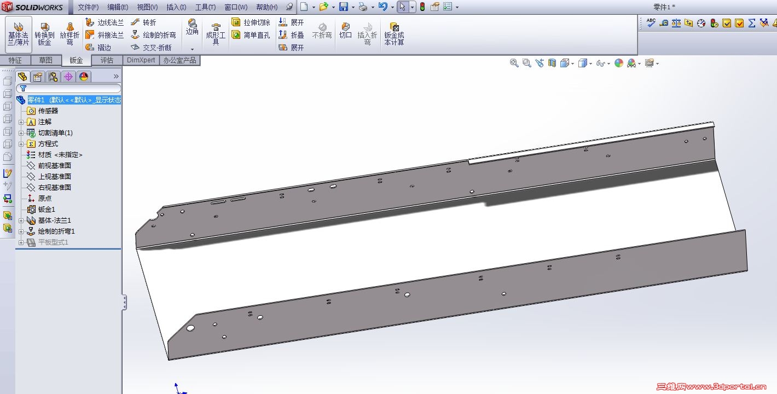Screen dimensions: 777x394
Task: Click the New document icon
Action: coord(304,7)
